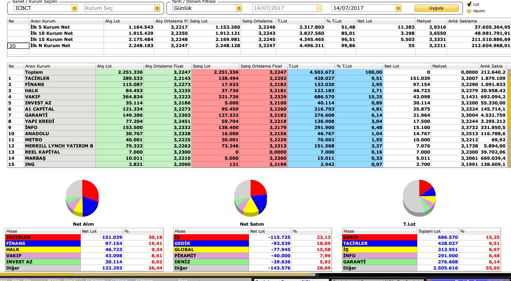
Task: Click red TACİRLER swatch in Net Alım legend
Action: [x=43, y=237]
